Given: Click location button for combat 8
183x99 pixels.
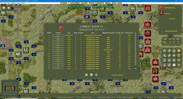Looking at the screenshot, I should coord(58,50).
